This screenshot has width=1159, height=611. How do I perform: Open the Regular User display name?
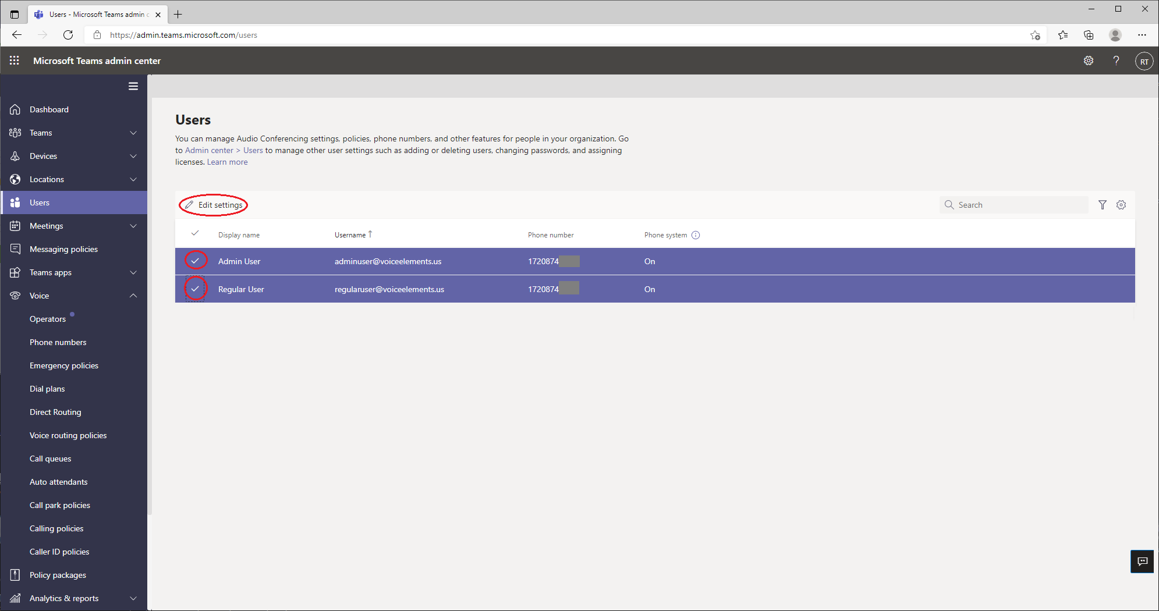(241, 289)
